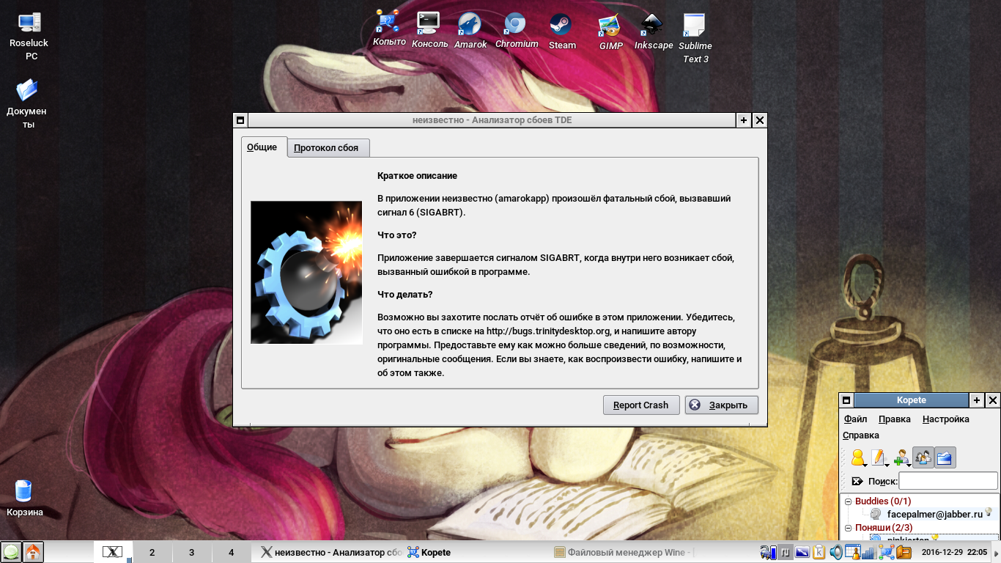The height and width of the screenshot is (563, 1001).
Task: Open the Steam desktop shortcut
Action: coord(562,32)
